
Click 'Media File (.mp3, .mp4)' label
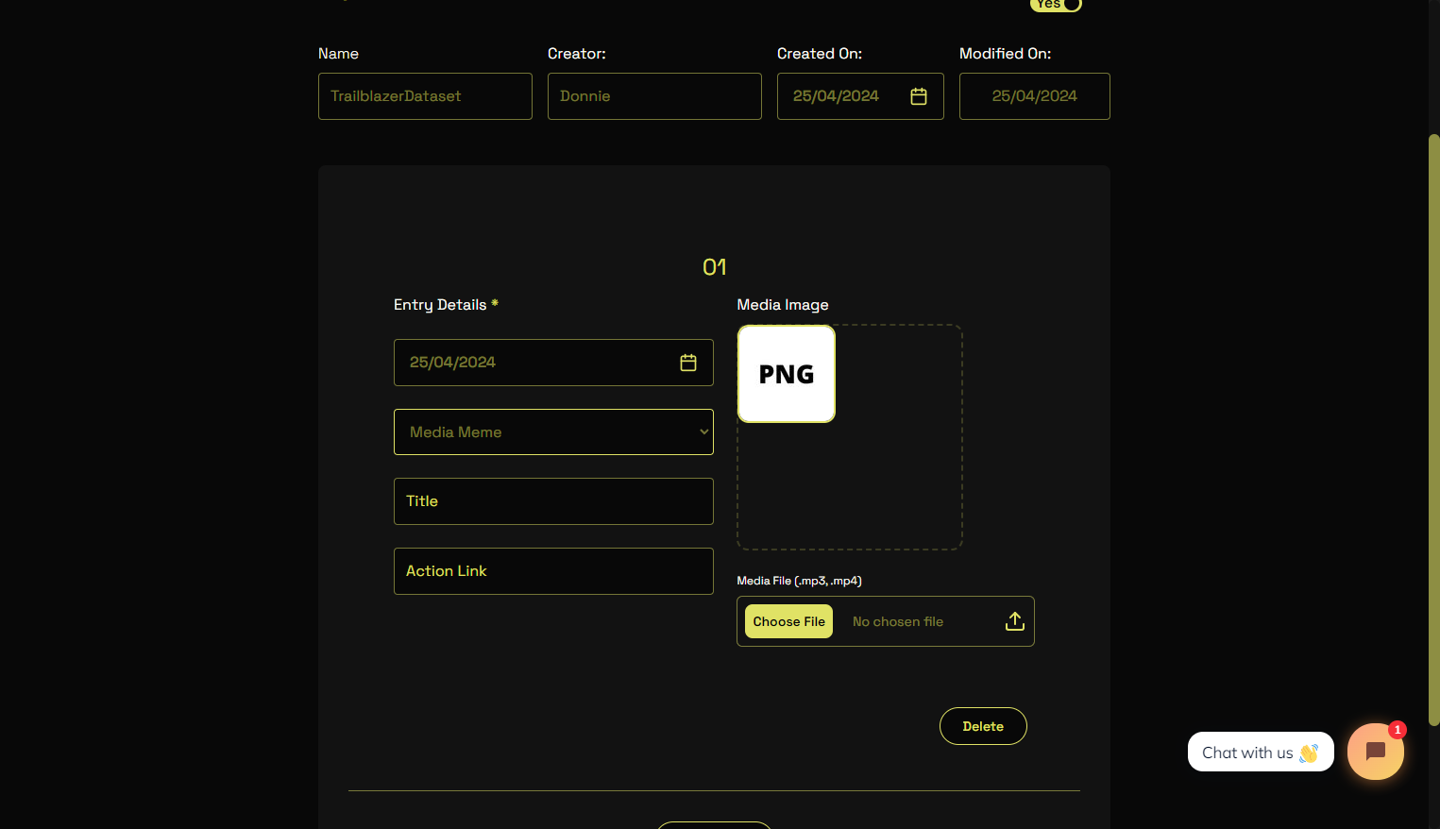[799, 581]
